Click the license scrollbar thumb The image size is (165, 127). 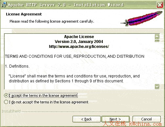[x=157, y=41]
